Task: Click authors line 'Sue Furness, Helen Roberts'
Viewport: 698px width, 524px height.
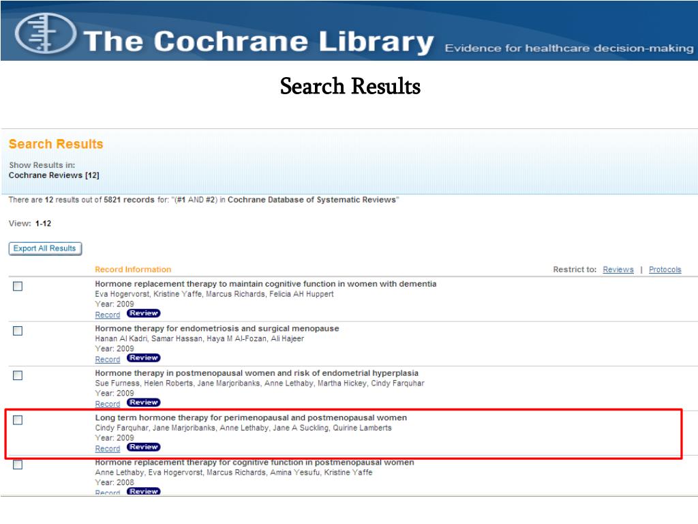Action: (x=260, y=383)
